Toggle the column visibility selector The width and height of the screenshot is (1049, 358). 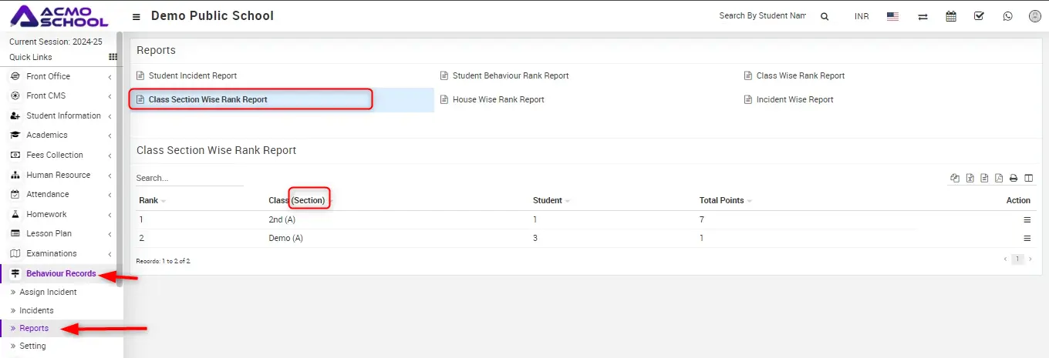click(x=1028, y=179)
